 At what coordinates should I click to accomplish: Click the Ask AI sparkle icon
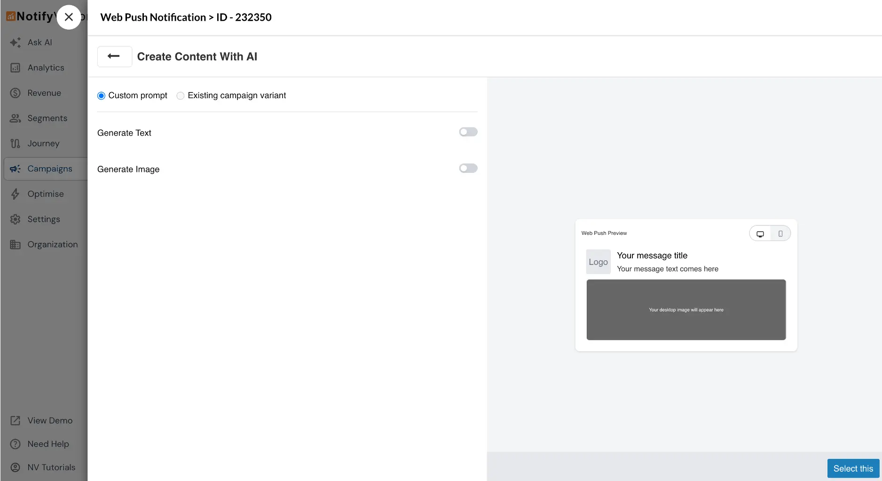[x=15, y=42]
